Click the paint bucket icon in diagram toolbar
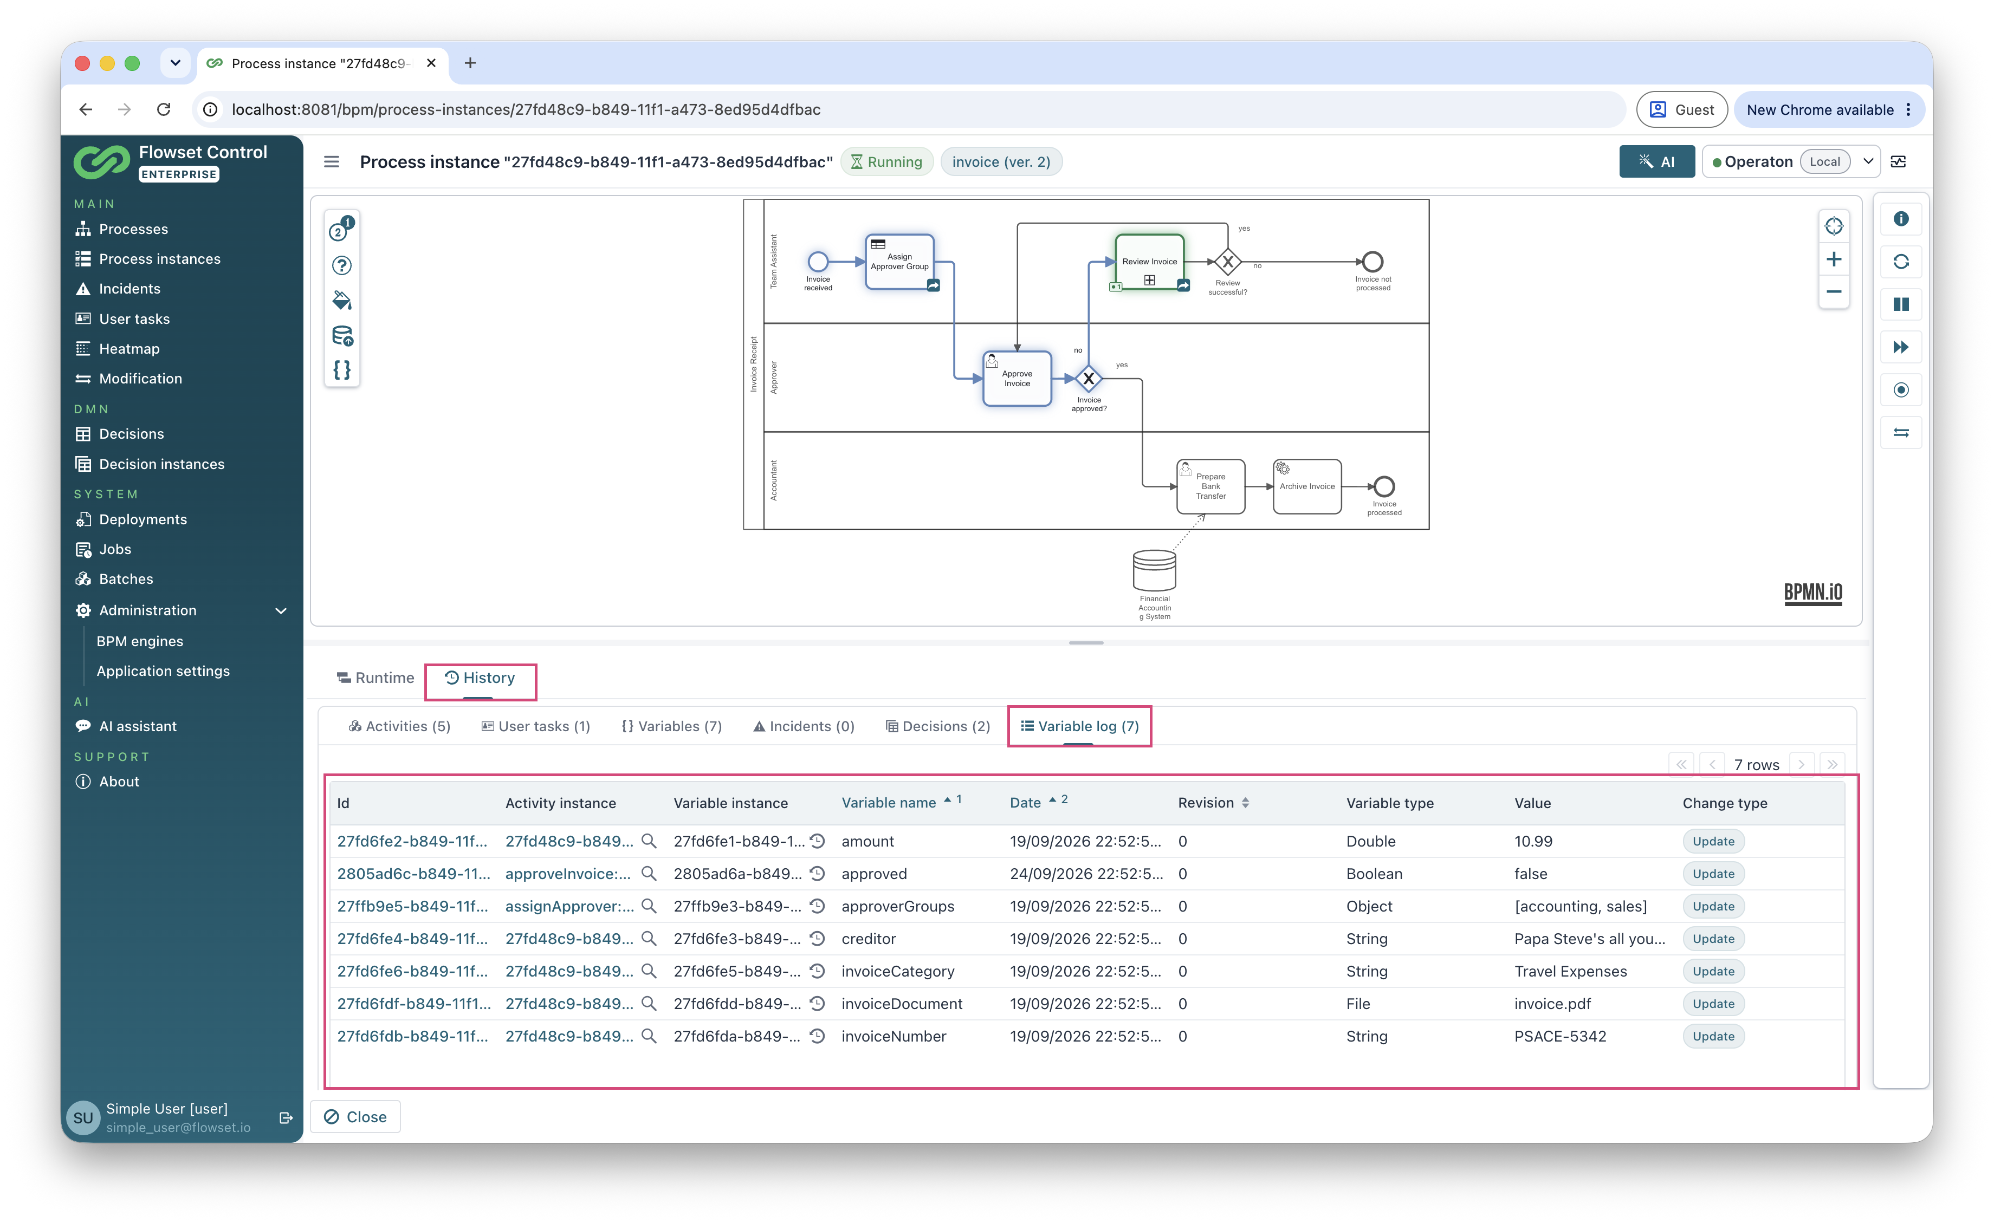 coord(341,300)
